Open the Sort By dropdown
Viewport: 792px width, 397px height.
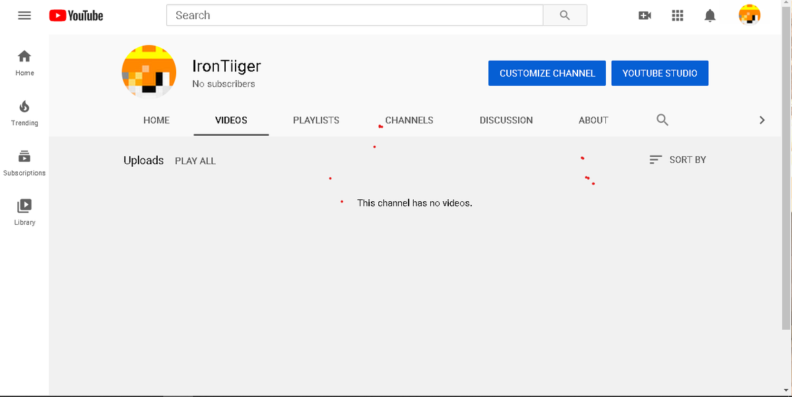678,160
